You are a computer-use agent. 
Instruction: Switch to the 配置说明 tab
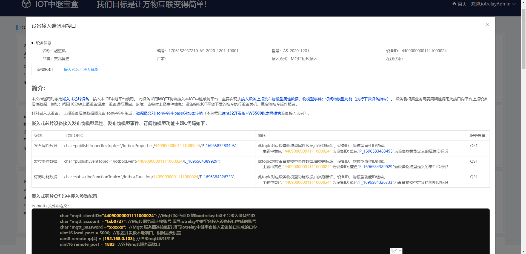[45, 70]
